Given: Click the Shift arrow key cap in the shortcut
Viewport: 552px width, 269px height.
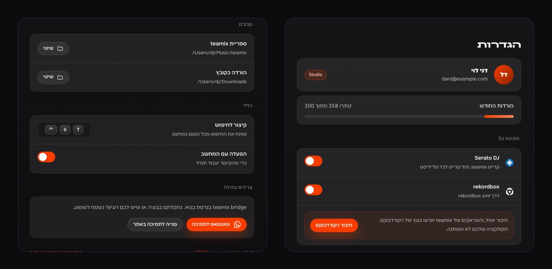Looking at the screenshot, I should tap(65, 130).
